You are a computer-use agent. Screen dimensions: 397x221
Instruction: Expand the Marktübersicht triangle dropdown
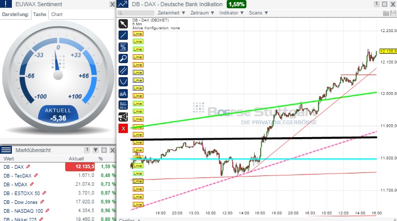pos(96,150)
